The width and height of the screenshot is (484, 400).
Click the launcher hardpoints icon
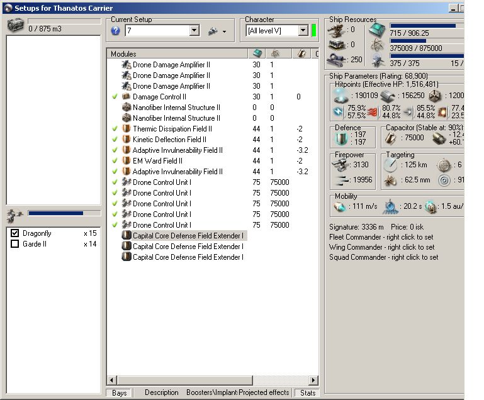[337, 45]
